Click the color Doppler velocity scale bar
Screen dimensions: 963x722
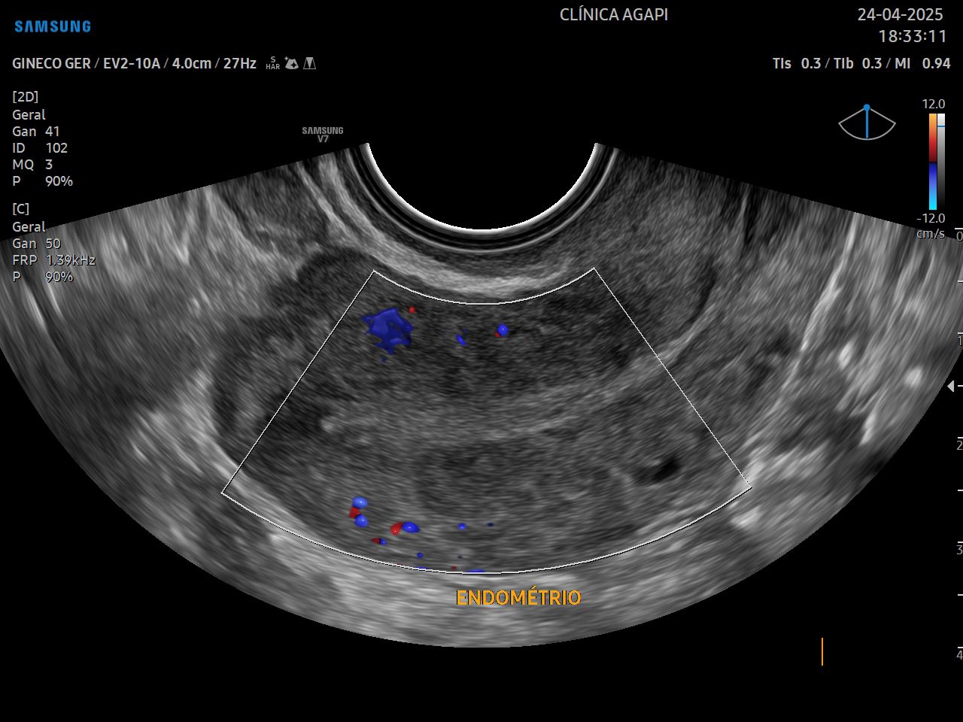coord(933,162)
